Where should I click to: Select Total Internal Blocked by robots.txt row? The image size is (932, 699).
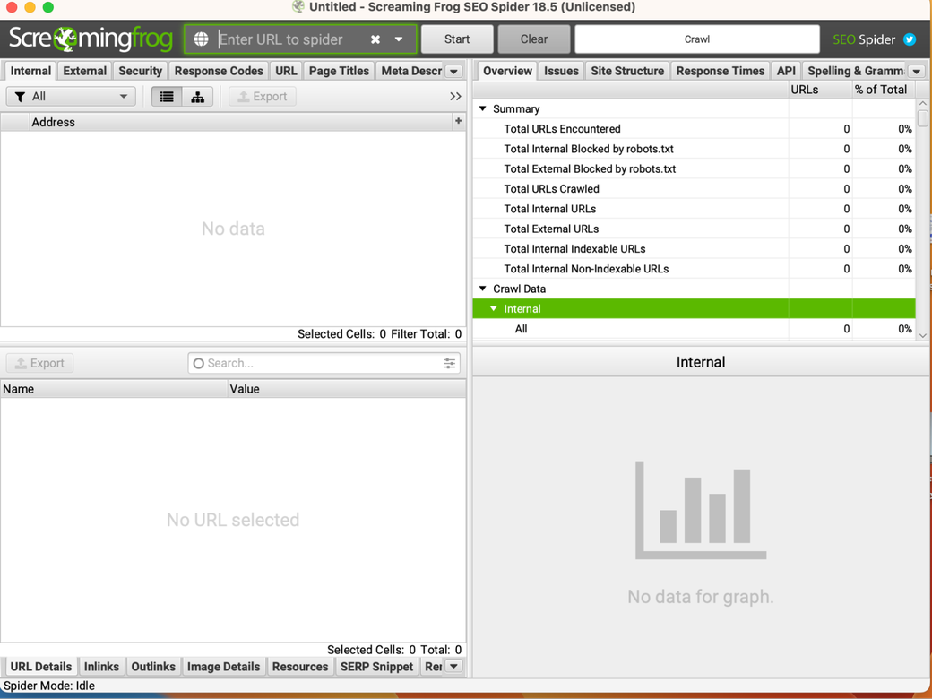(695, 149)
